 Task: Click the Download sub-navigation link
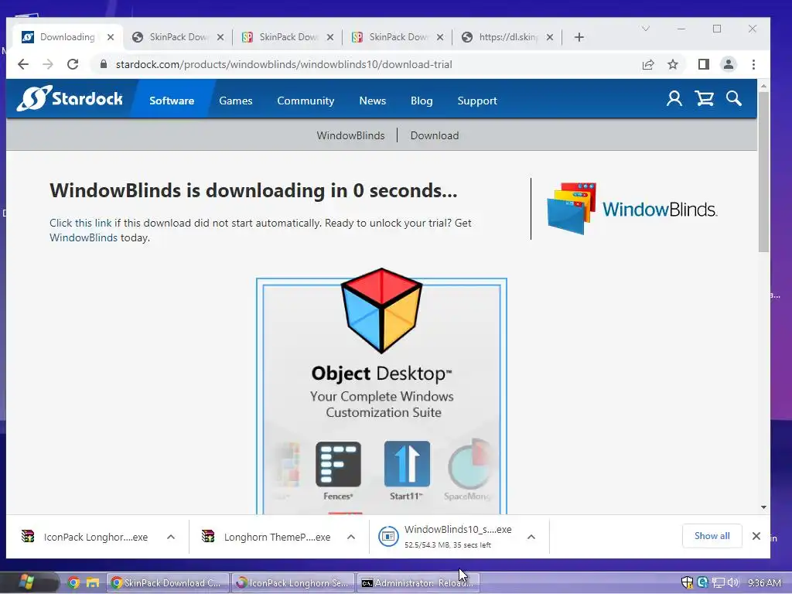point(435,135)
